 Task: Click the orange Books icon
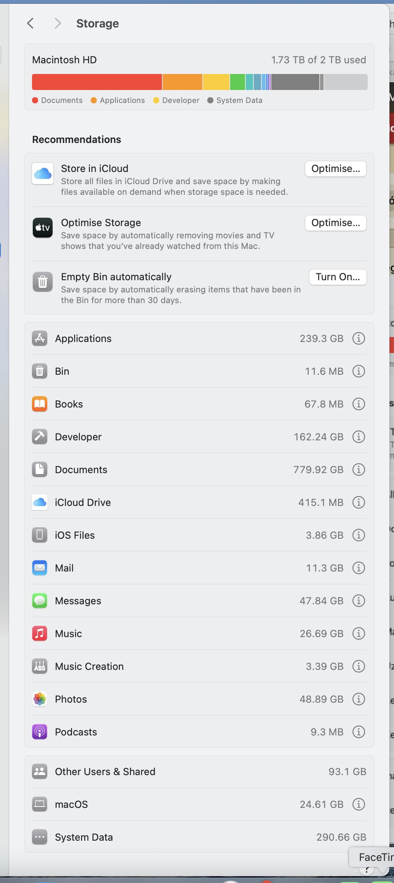pyautogui.click(x=40, y=404)
